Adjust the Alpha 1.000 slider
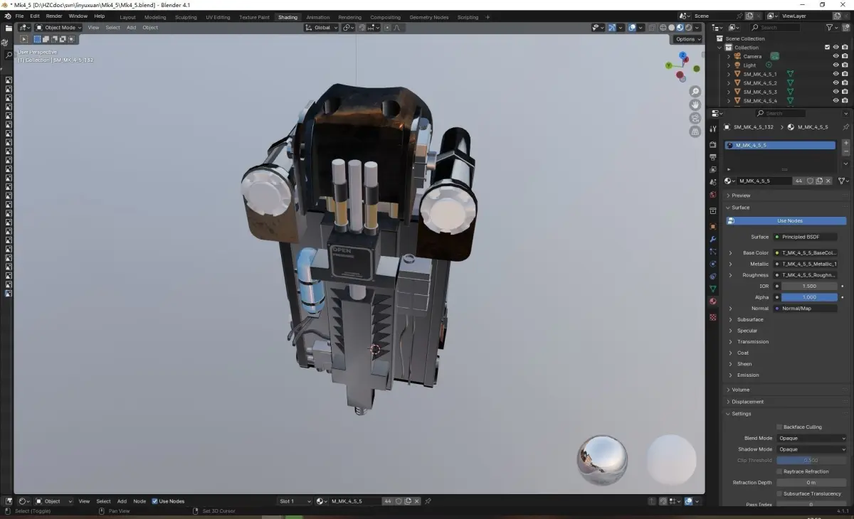Viewport: 854px width, 519px height. 808,297
